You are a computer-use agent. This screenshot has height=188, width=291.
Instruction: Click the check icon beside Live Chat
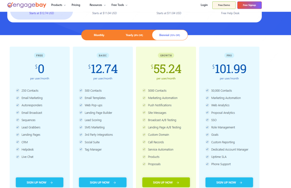[18, 157]
